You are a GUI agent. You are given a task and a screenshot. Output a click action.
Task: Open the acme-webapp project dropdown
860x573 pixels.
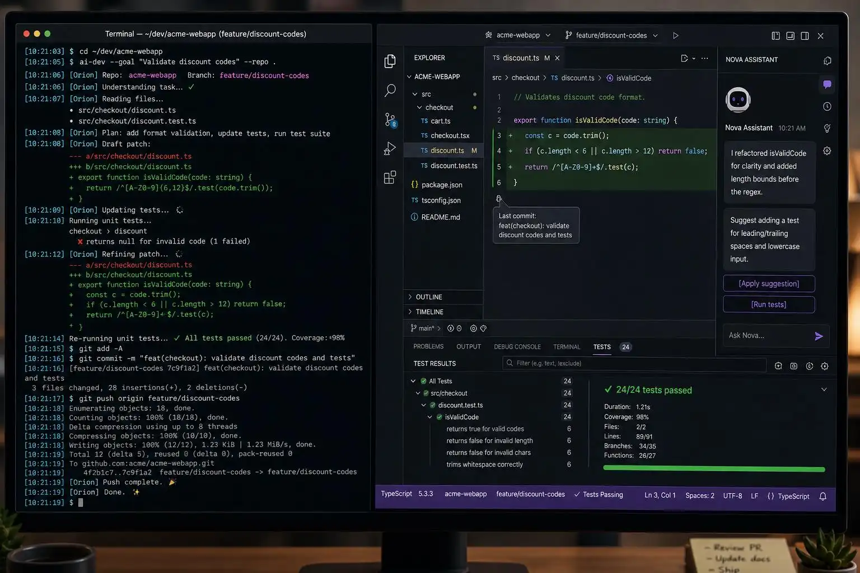point(518,35)
